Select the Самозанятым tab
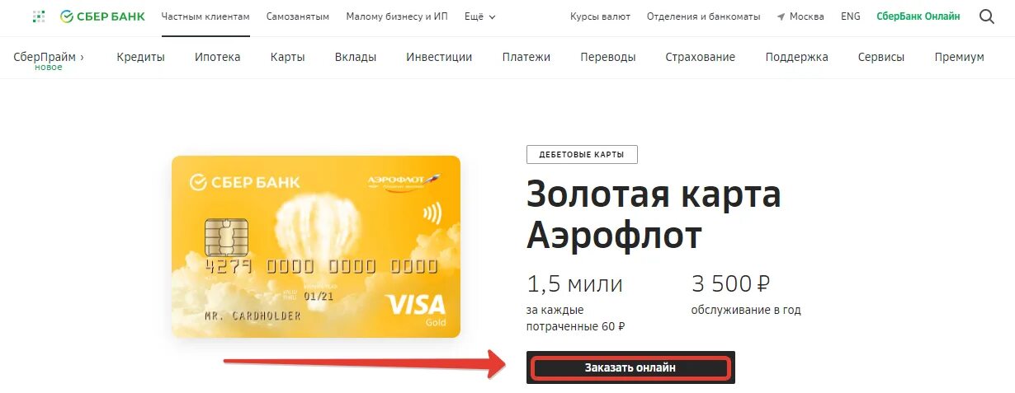This screenshot has height=393, width=1015. (298, 16)
